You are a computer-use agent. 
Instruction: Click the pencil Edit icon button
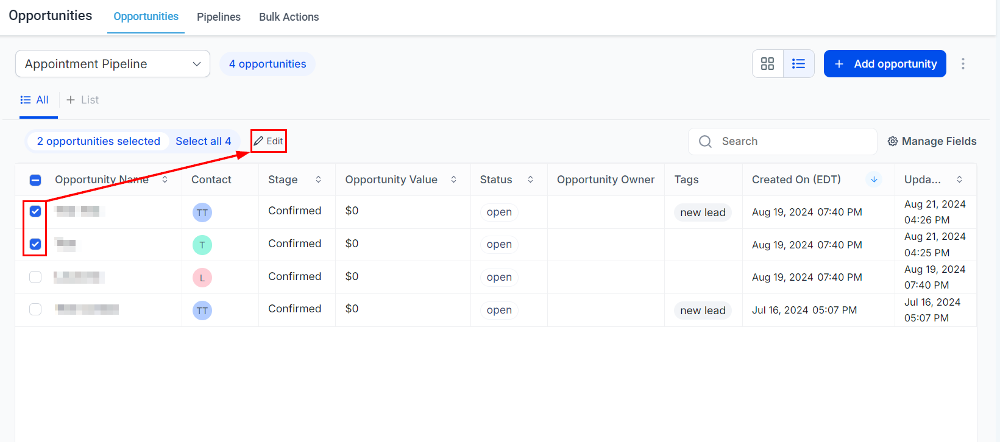(x=258, y=141)
